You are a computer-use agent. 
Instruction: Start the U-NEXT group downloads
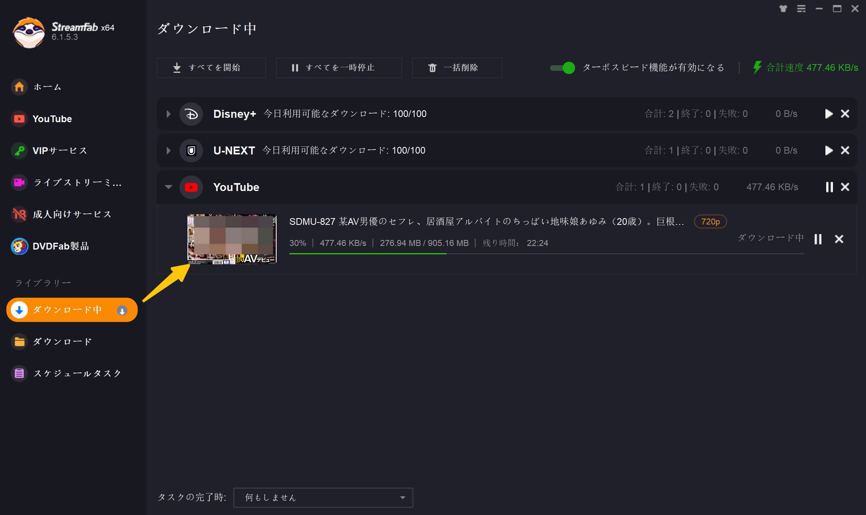click(x=829, y=150)
